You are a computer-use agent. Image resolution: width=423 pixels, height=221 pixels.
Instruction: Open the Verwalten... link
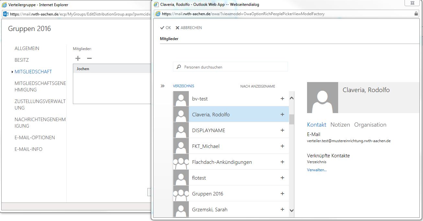pyautogui.click(x=317, y=170)
